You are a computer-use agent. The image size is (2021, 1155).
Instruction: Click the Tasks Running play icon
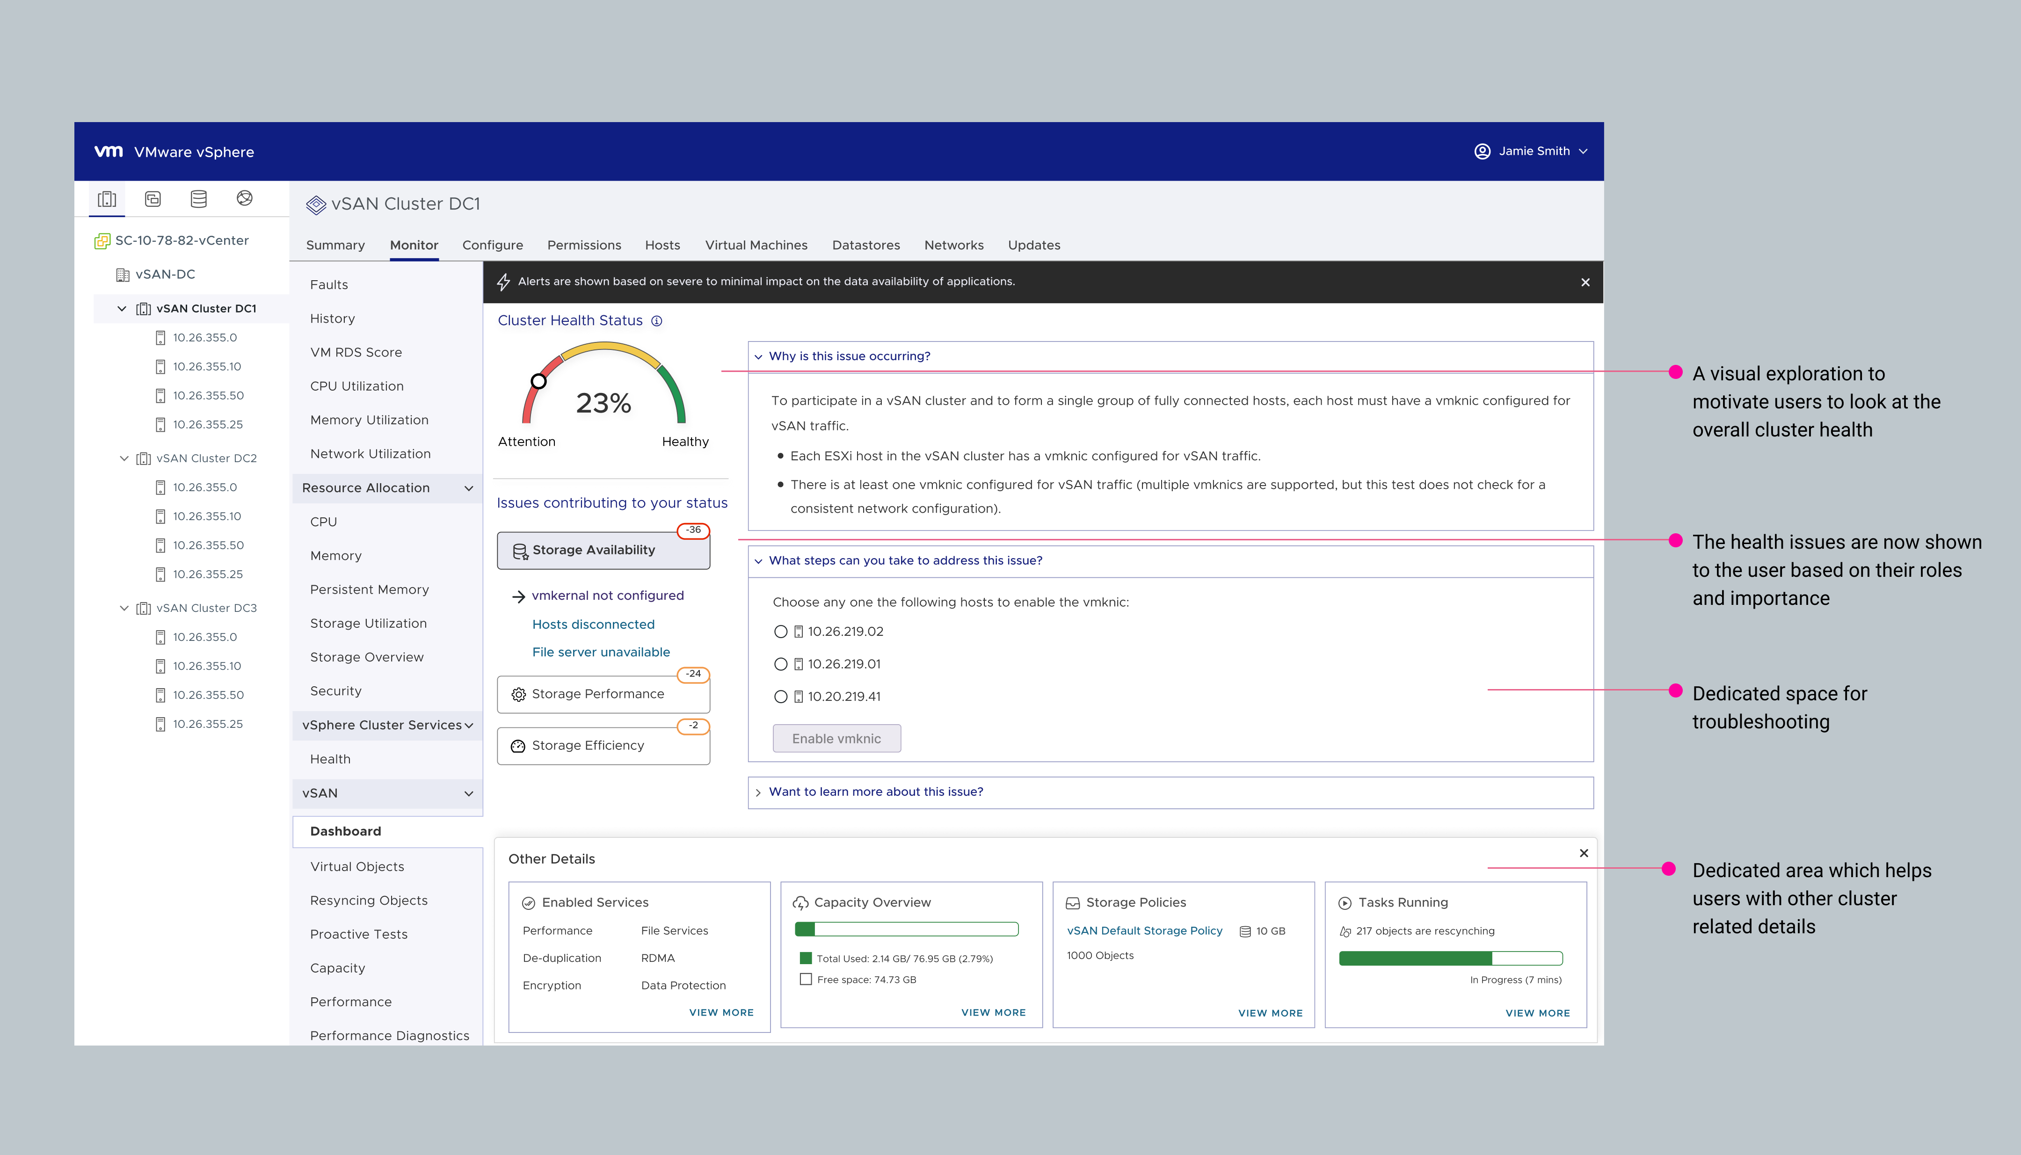[x=1345, y=903]
